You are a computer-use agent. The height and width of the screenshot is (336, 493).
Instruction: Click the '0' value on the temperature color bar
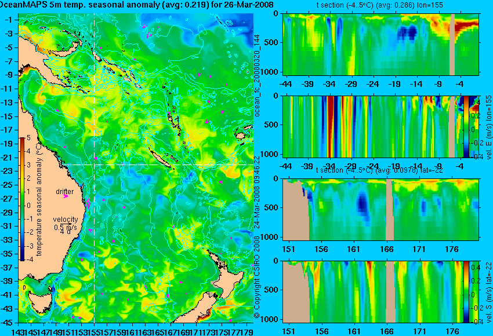coord(28,206)
